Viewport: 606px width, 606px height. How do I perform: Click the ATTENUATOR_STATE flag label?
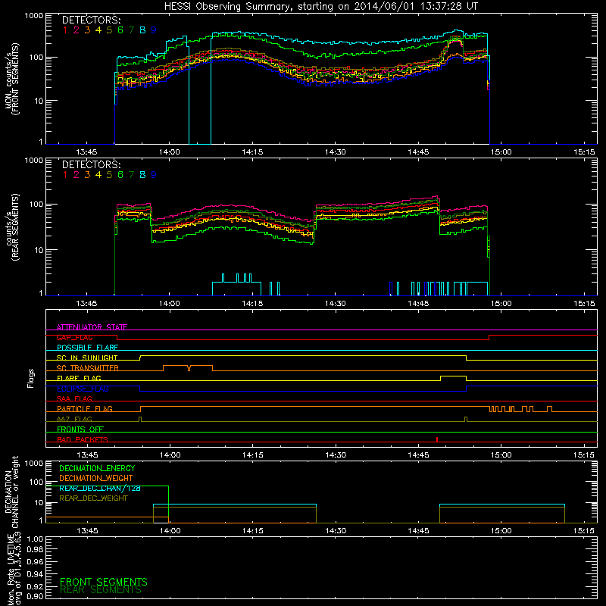tap(92, 327)
